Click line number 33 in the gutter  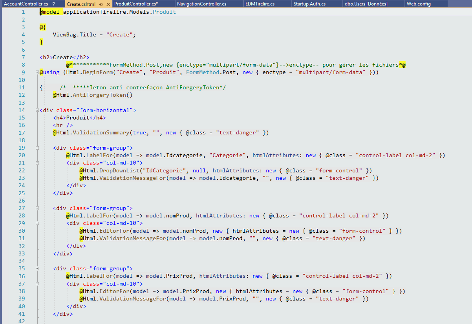coord(22,253)
